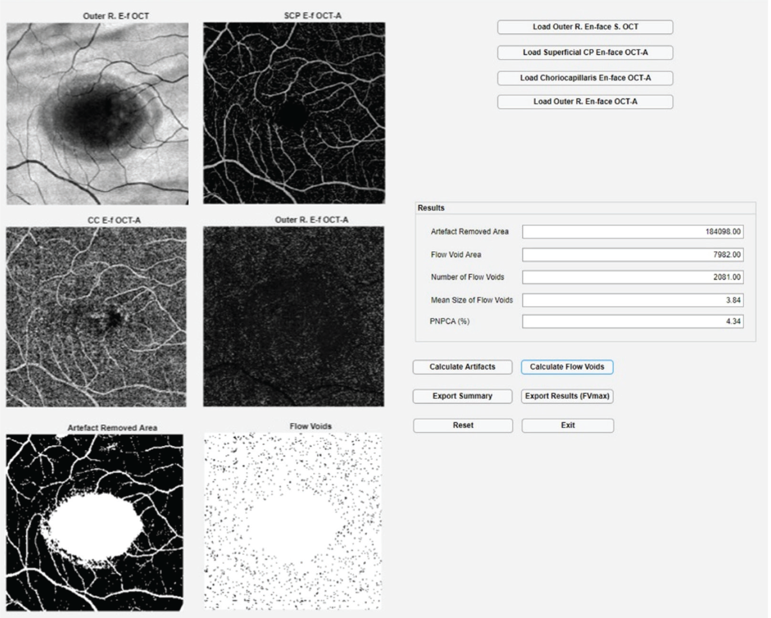Click the Outer R. E-f OCT-A image
This screenshot has height=618, width=771.
coord(294,316)
